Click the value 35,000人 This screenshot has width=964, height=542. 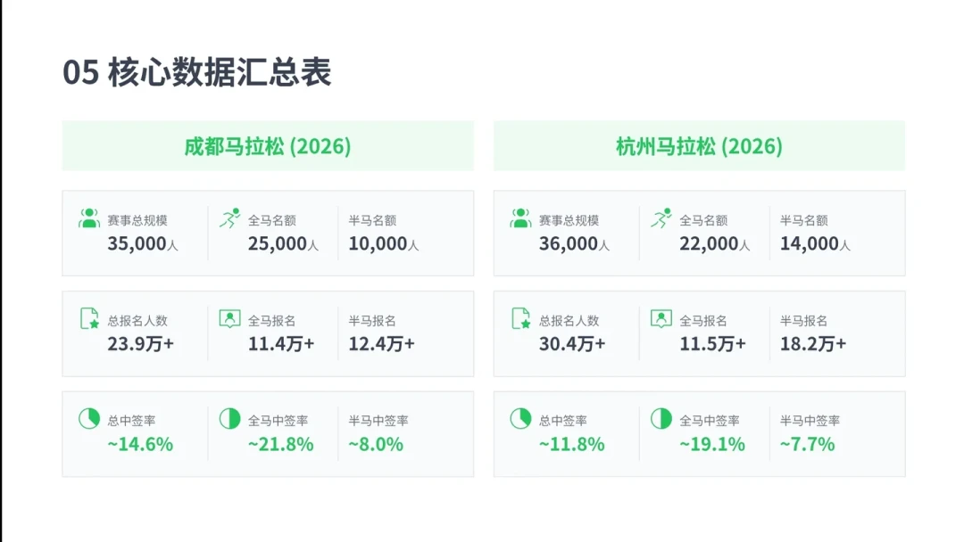(x=143, y=243)
